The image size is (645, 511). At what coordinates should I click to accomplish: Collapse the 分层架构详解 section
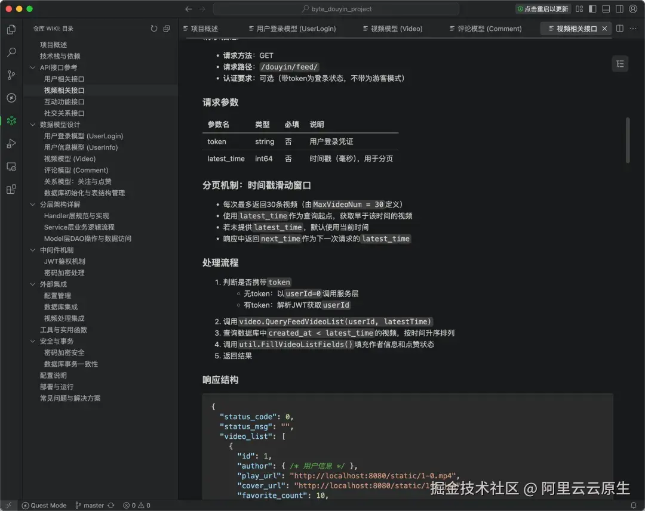pyautogui.click(x=33, y=204)
